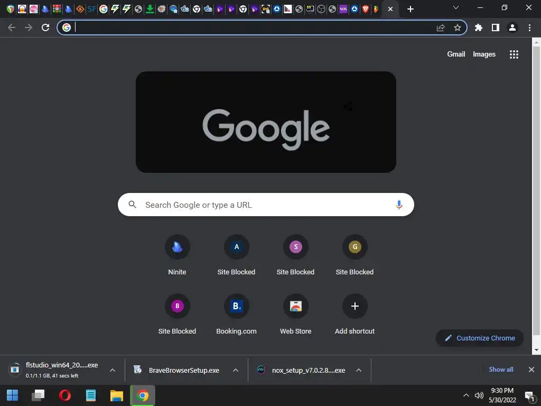This screenshot has height=406, width=541.
Task: Click Customize Chrome button
Action: pos(480,338)
